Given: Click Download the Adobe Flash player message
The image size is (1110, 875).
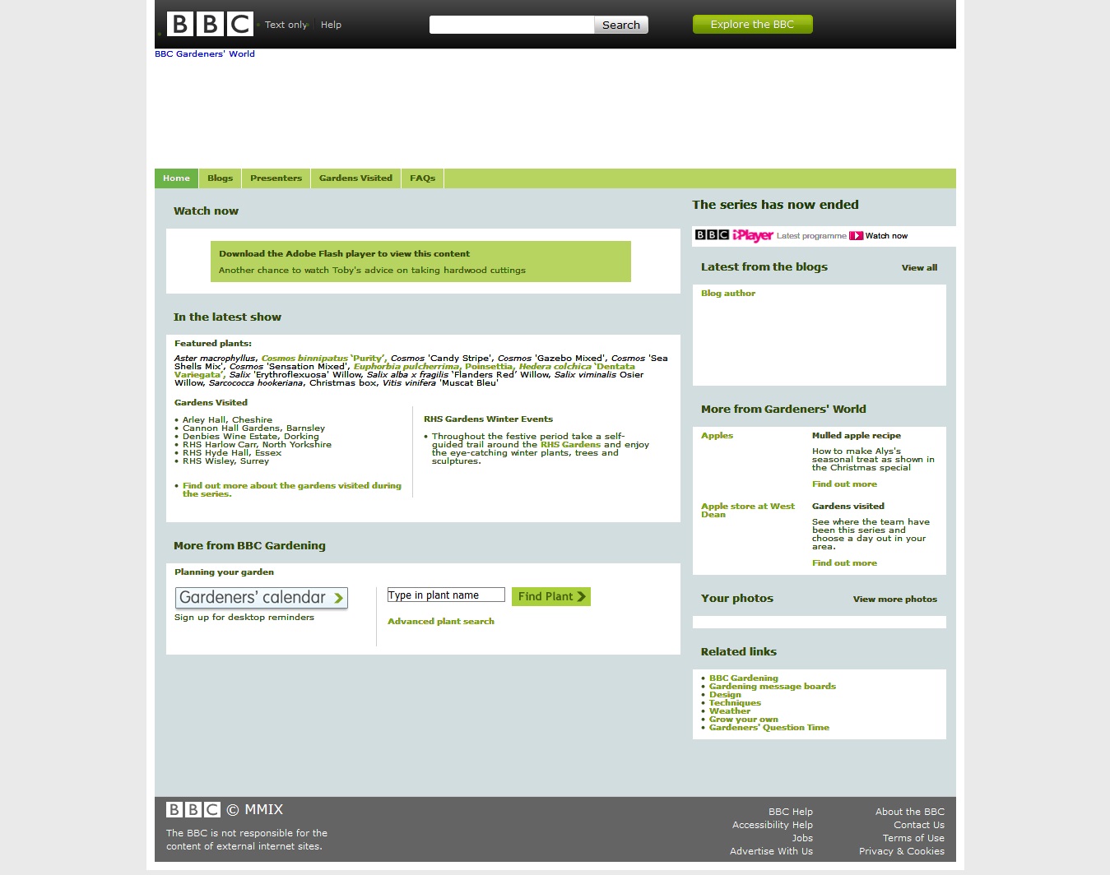Looking at the screenshot, I should pos(344,254).
